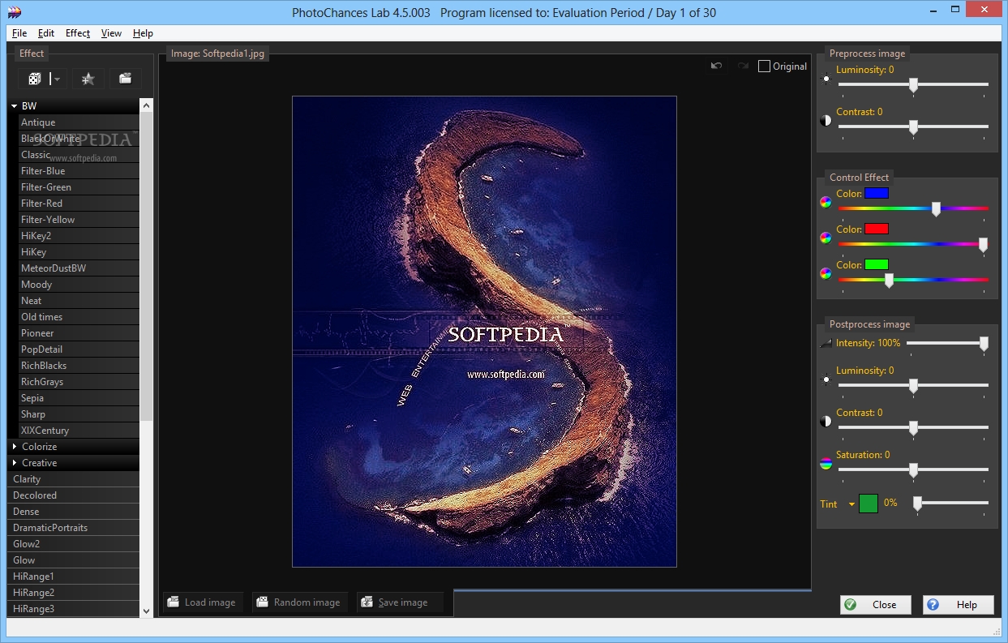Click color wheel icon beside blue Color
This screenshot has height=643, width=1008.
[x=826, y=203]
